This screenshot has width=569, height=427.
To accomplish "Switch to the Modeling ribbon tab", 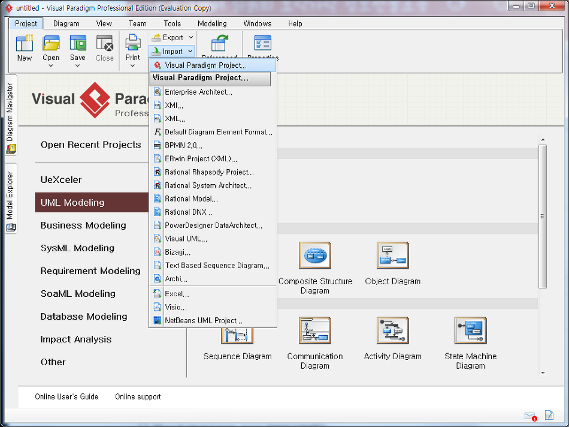I will (x=212, y=23).
